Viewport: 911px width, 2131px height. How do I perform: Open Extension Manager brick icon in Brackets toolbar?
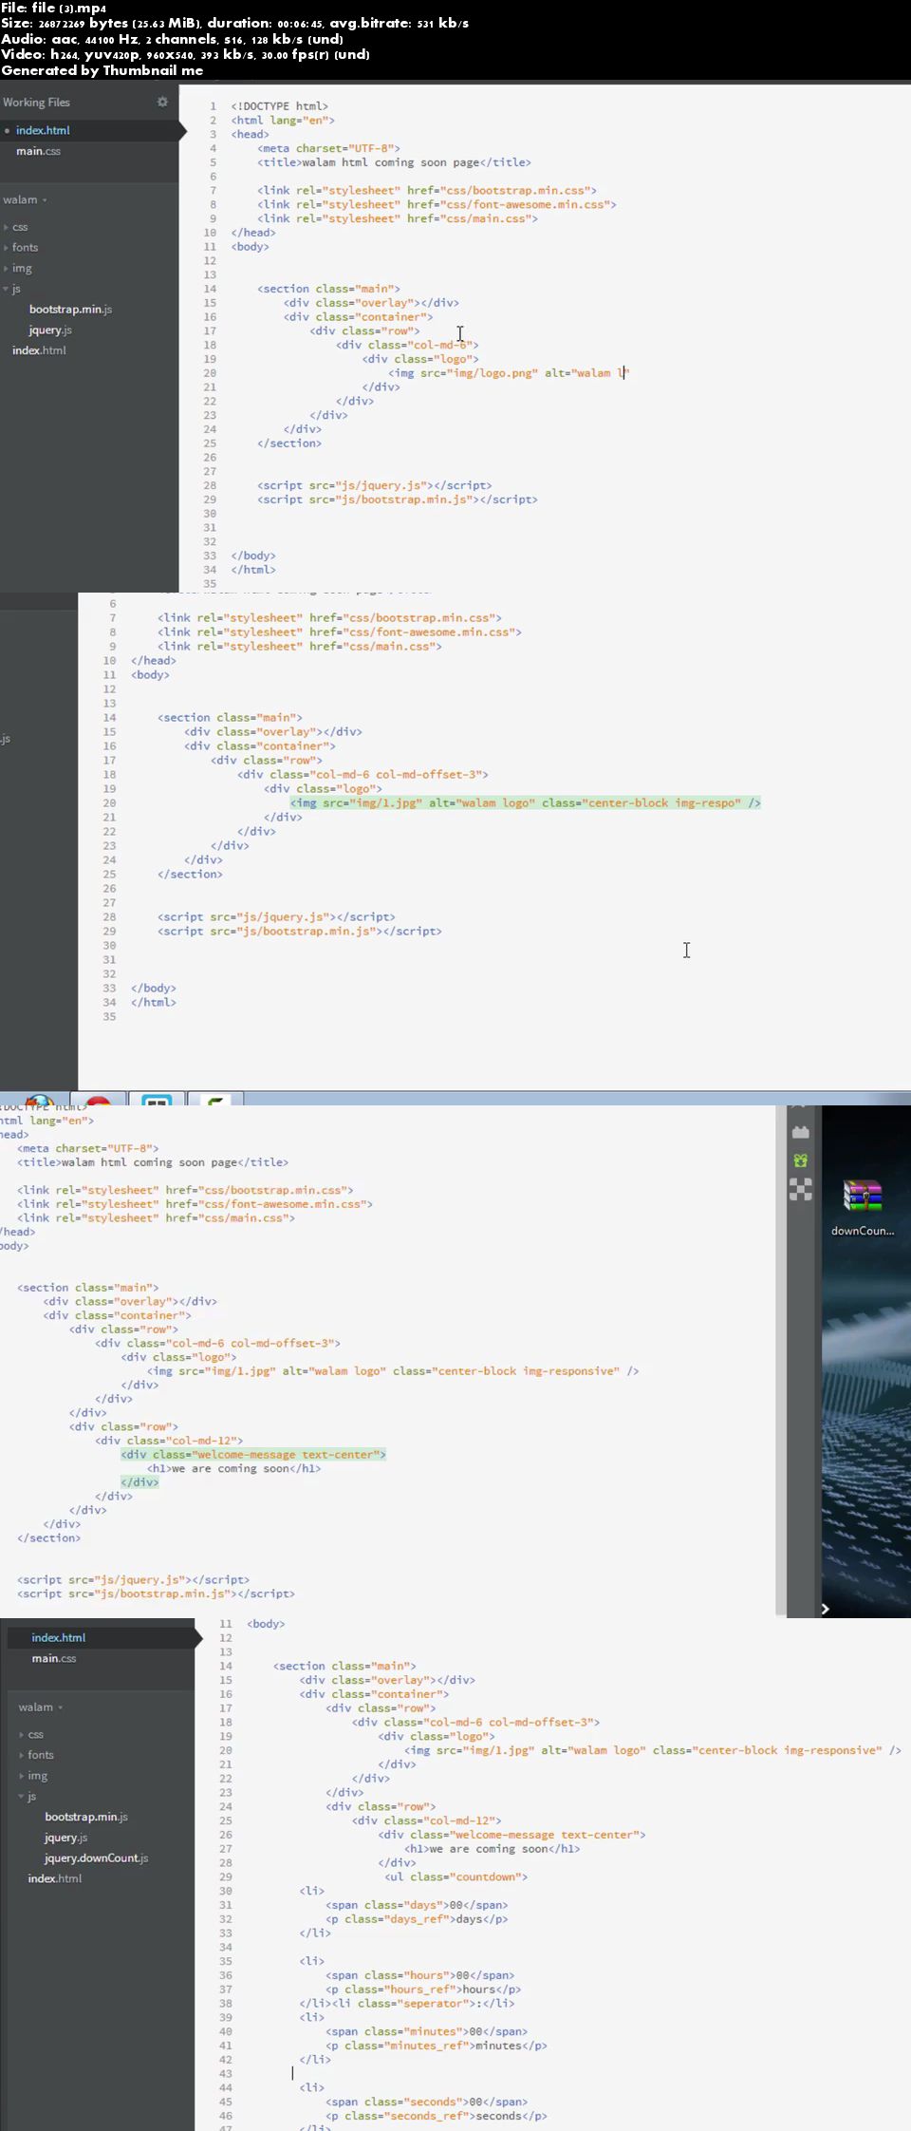pyautogui.click(x=801, y=1131)
